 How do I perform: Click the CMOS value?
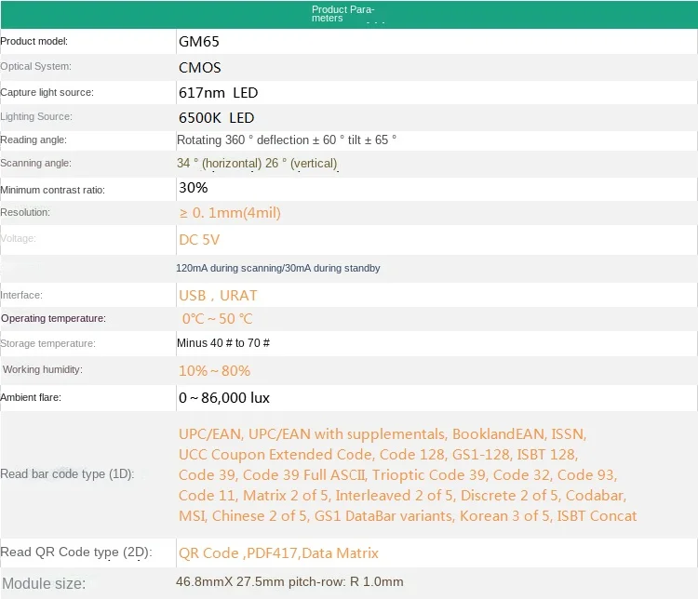point(200,68)
